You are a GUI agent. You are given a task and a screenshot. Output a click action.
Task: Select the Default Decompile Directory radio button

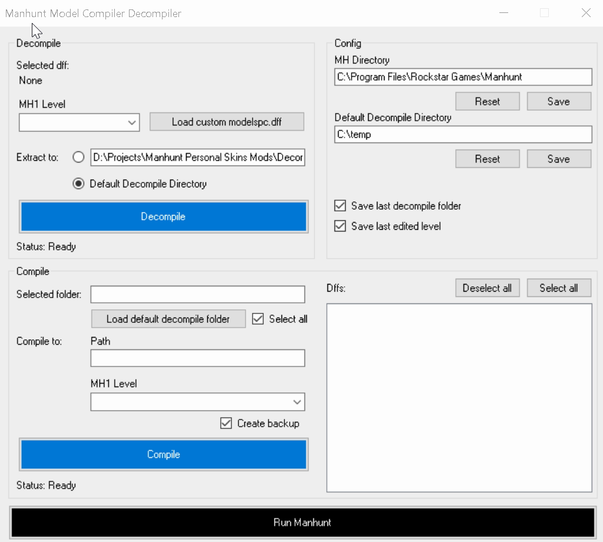(78, 184)
